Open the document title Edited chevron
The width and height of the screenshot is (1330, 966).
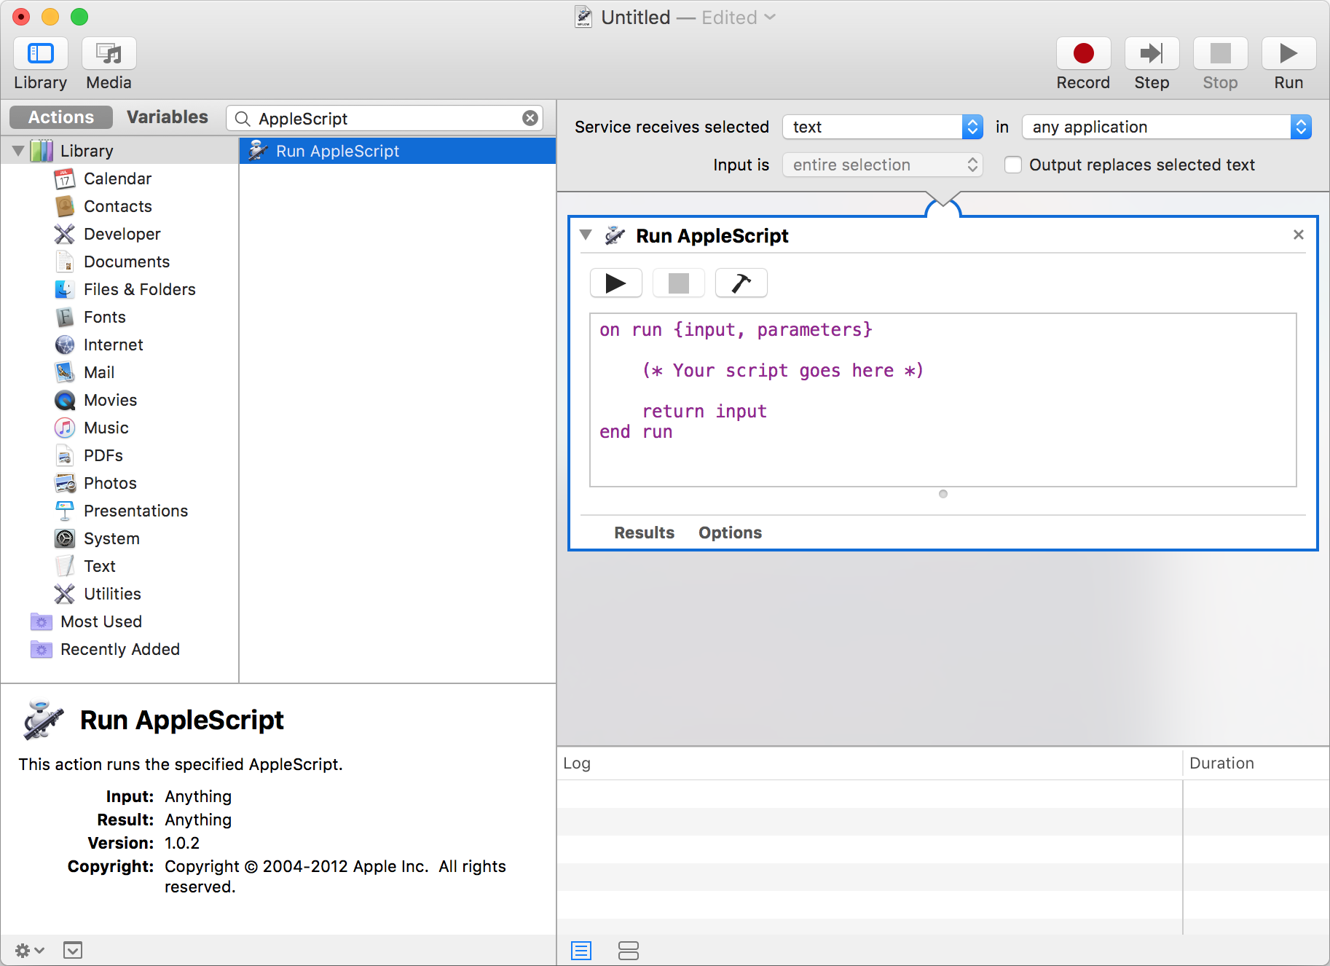pos(770,17)
